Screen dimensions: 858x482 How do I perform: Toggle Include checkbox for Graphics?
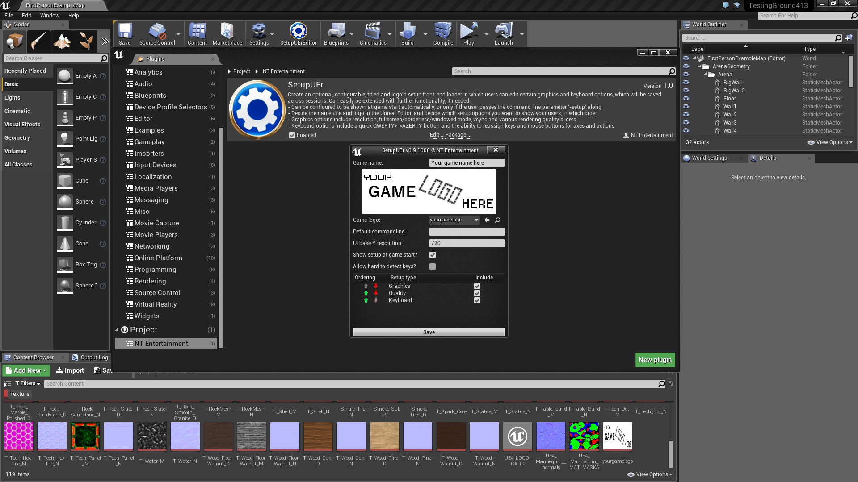pos(477,286)
